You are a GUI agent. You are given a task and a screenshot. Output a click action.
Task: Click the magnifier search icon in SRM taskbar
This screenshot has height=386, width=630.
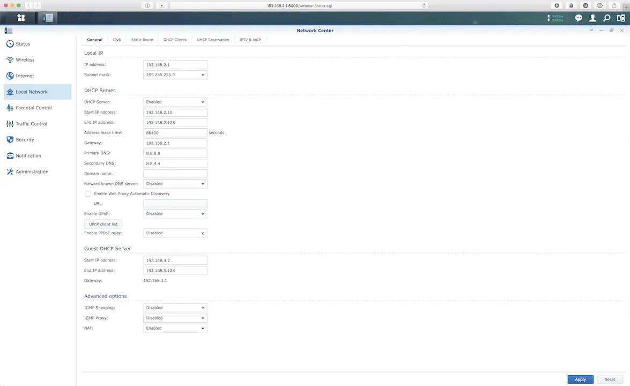coord(607,18)
